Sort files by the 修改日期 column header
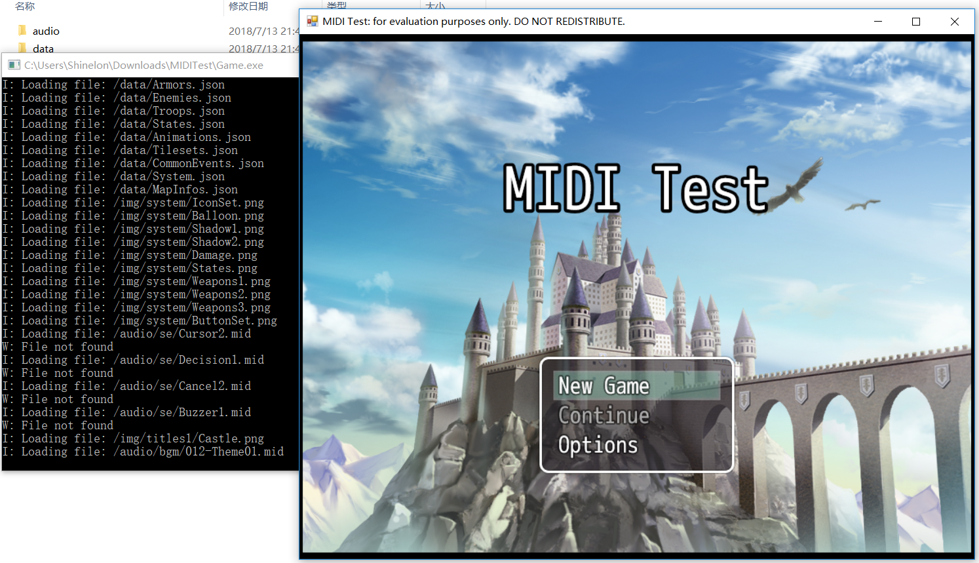The image size is (979, 563). 248,6
